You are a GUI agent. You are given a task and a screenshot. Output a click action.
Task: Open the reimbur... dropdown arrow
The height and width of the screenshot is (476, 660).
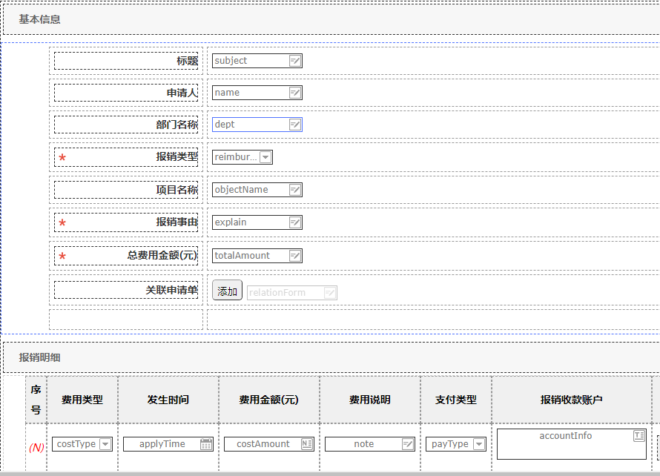pos(265,157)
